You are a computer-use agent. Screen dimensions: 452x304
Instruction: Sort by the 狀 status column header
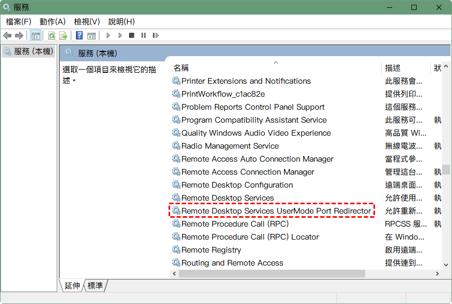[437, 68]
